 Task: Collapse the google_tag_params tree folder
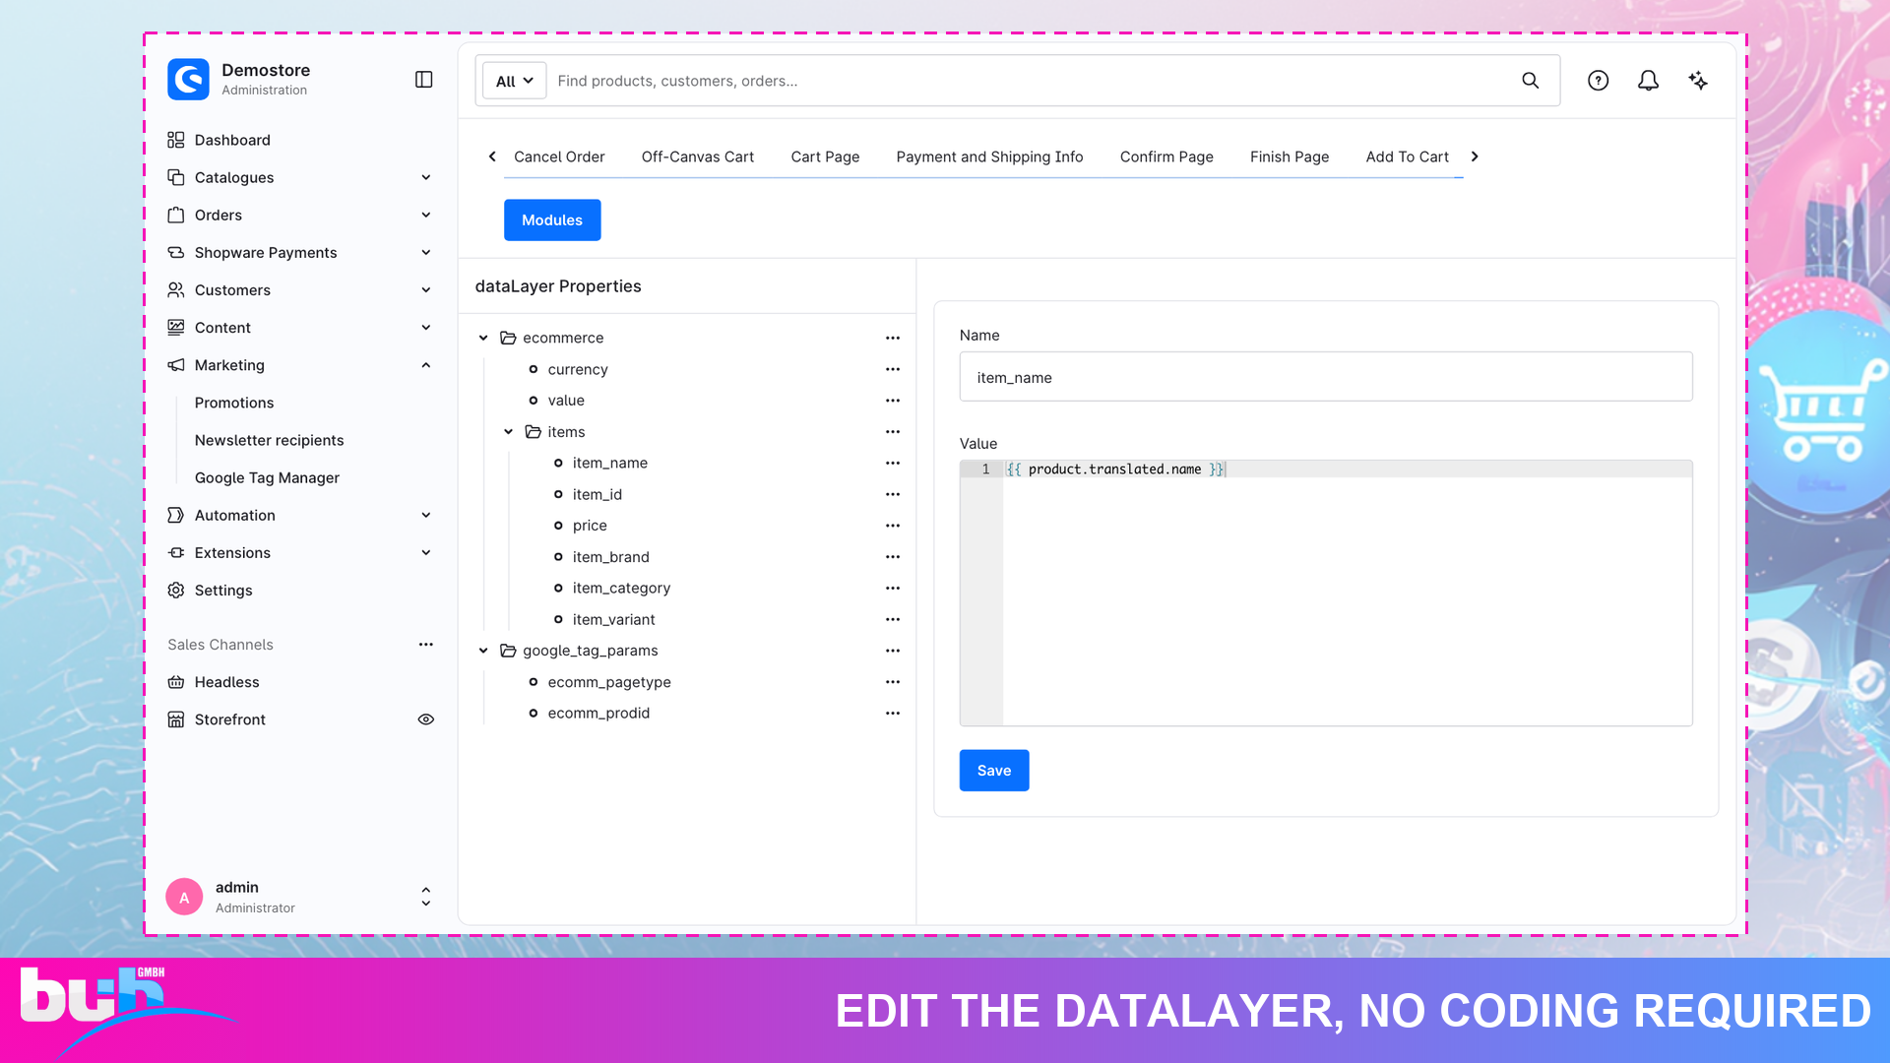(x=483, y=651)
